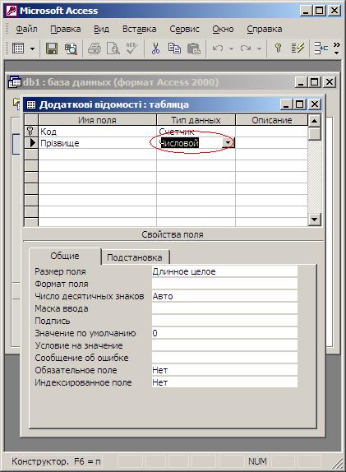Copy with the copy icon
Viewport: 346px width, 472px height.
coord(174,49)
